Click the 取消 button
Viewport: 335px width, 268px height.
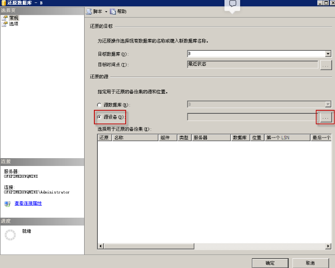pyautogui.click(x=310, y=263)
